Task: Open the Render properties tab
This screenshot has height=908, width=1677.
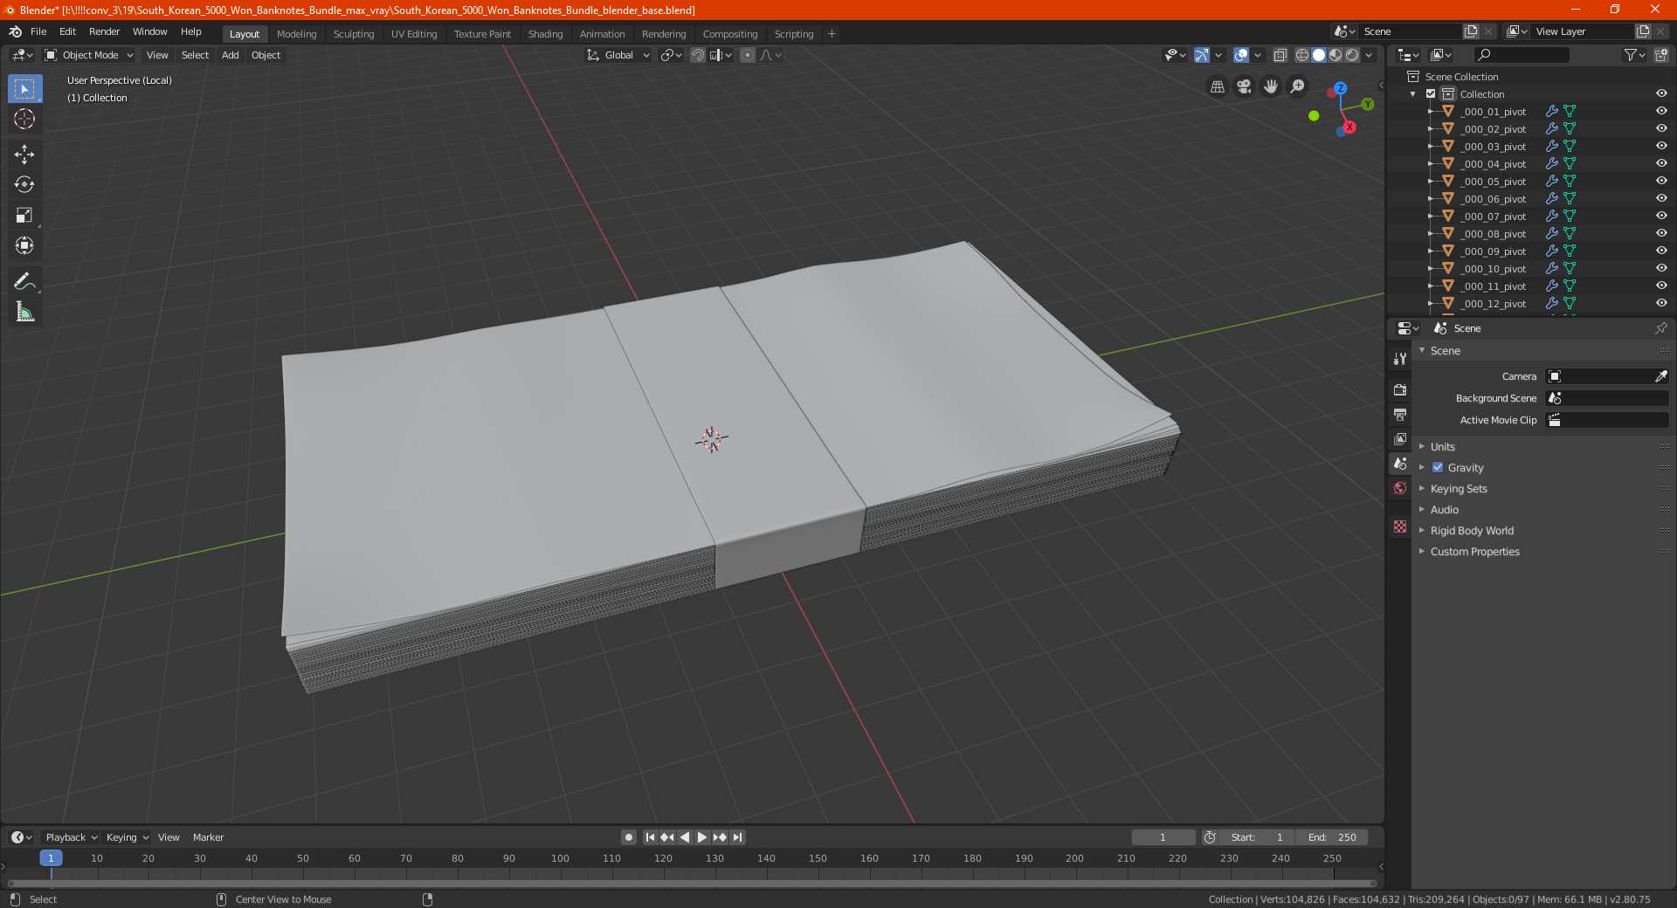Action: click(x=1400, y=389)
